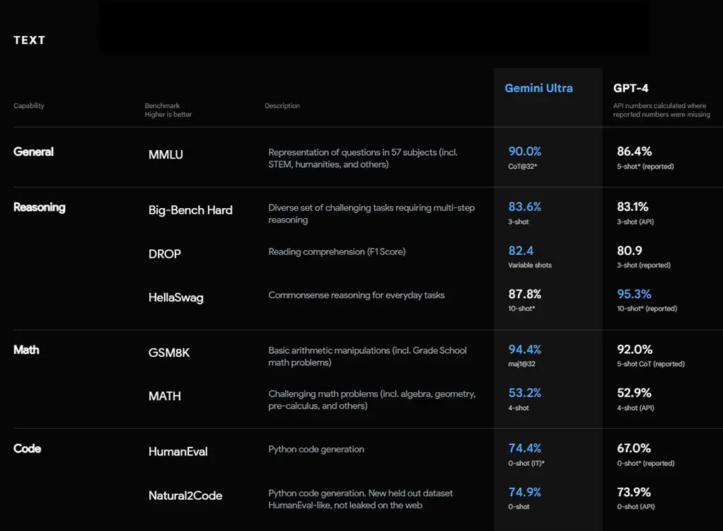
Task: Click the 80.9 DROP score
Action: 630,251
